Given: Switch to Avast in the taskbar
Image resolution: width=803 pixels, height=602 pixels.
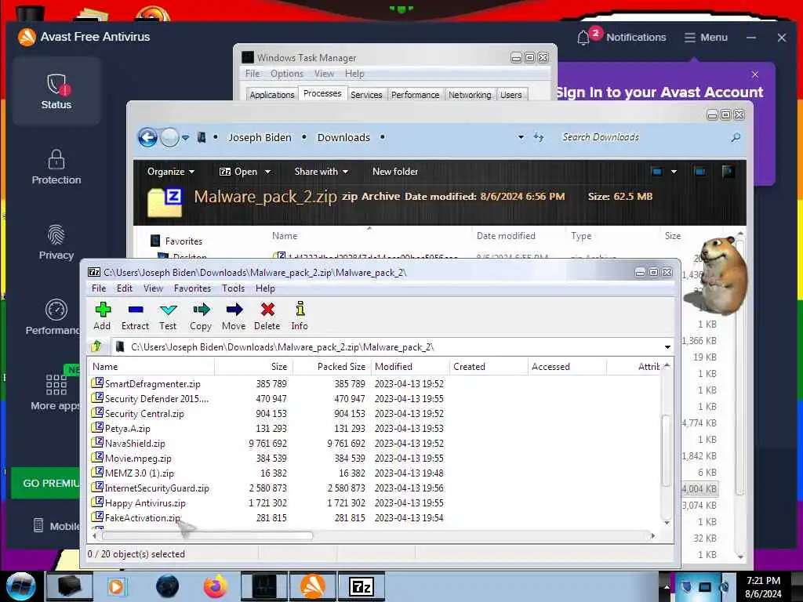Looking at the screenshot, I should pos(312,586).
